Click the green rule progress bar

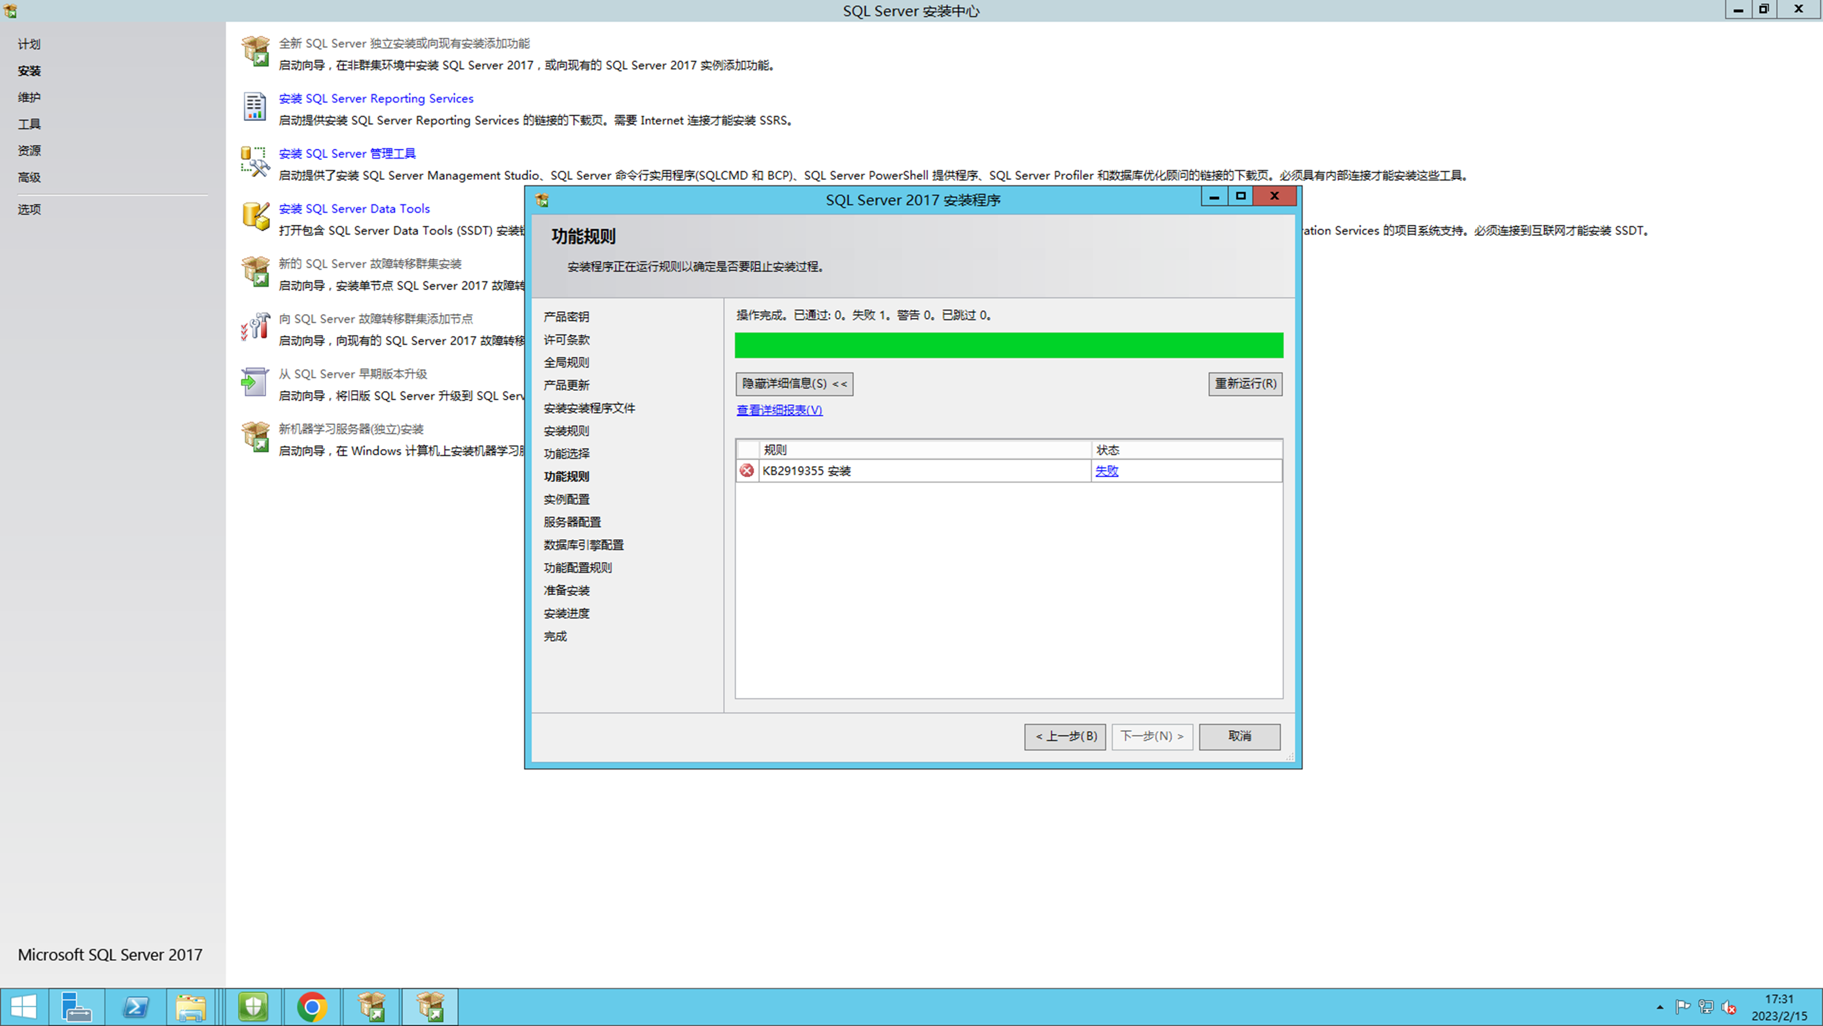coord(1009,345)
